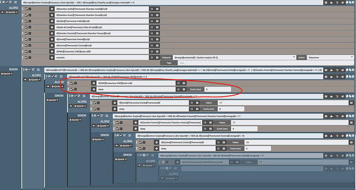Toggle eye icon of Chambre Parents SI block

tap(95, 116)
